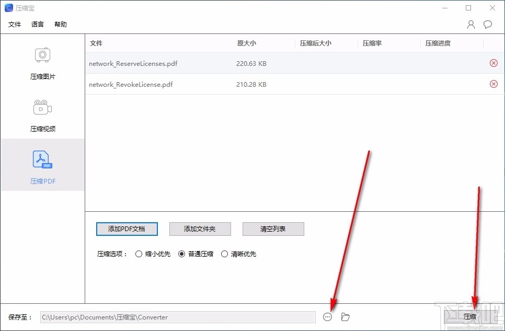Image resolution: width=505 pixels, height=331 pixels.
Task: Open the 语言 menu
Action: click(37, 24)
